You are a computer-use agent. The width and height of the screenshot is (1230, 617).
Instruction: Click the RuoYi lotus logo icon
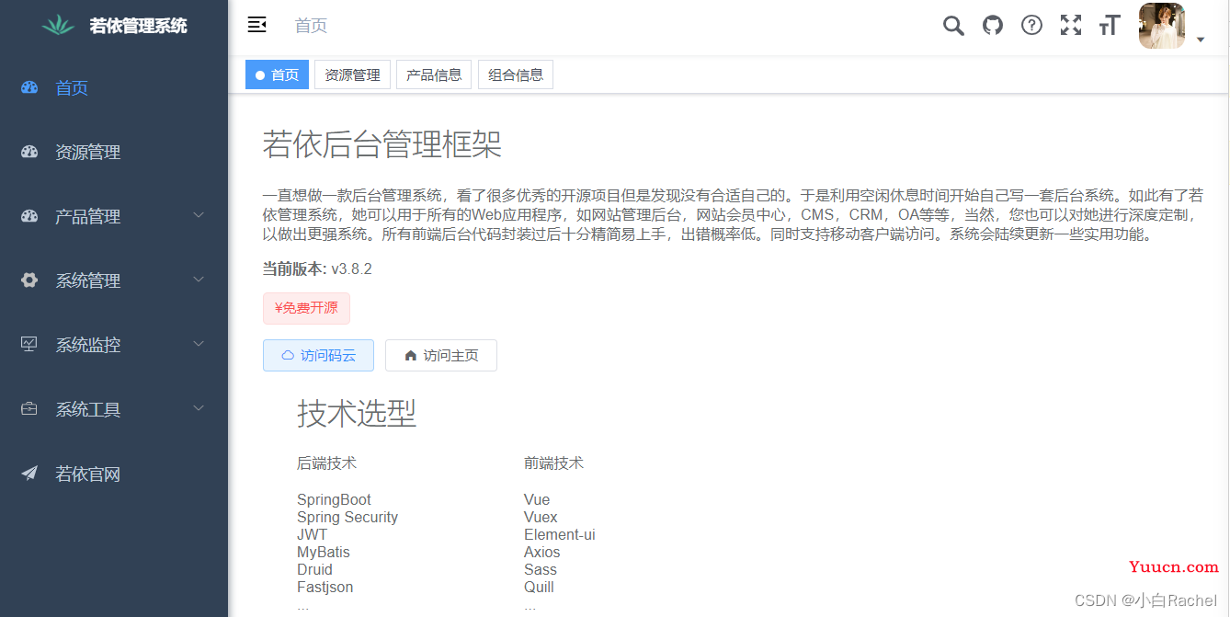click(x=59, y=25)
